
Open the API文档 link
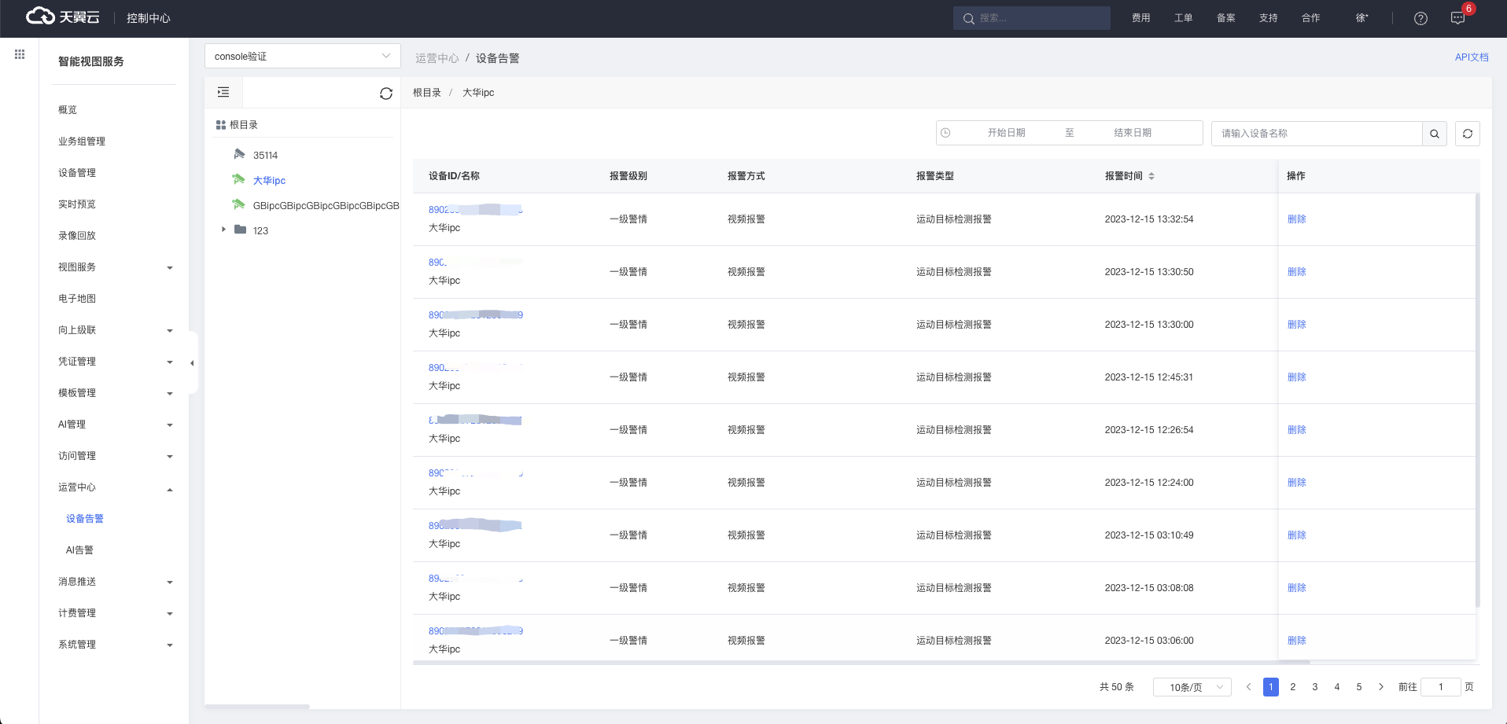pyautogui.click(x=1471, y=57)
